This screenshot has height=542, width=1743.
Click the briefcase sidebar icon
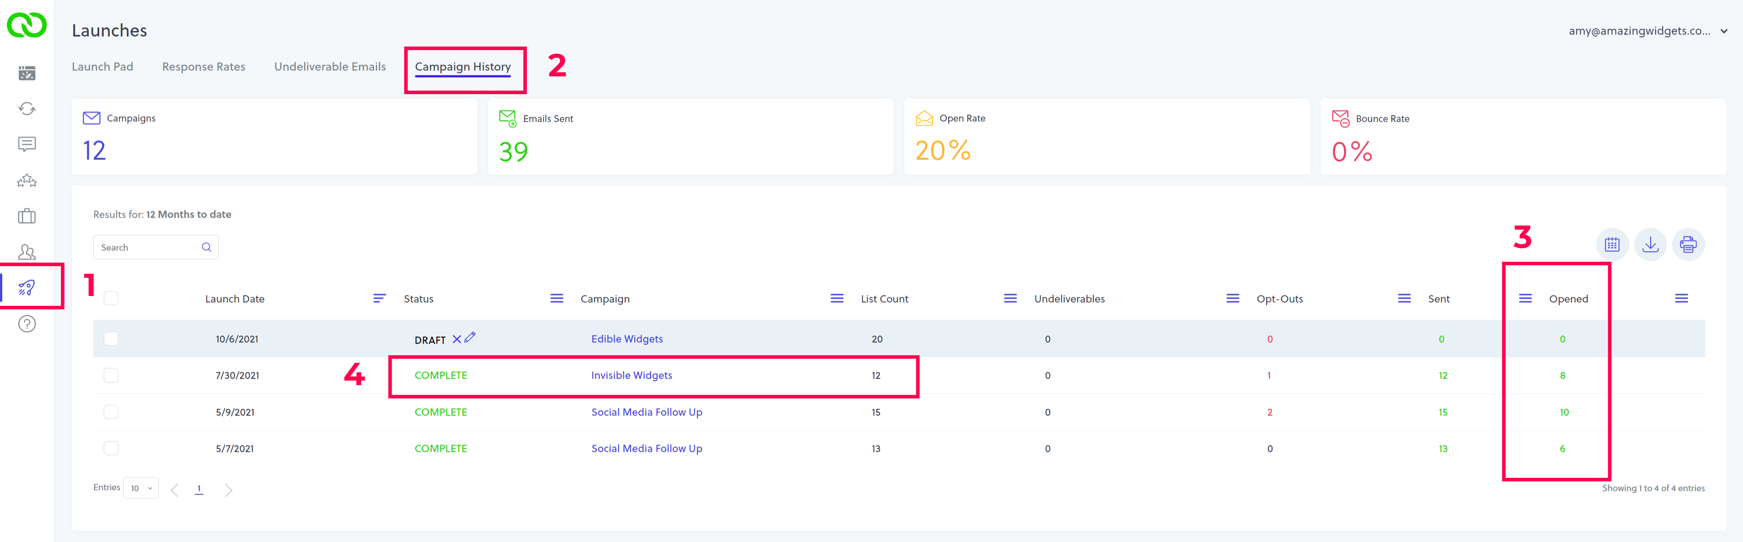pos(27,216)
